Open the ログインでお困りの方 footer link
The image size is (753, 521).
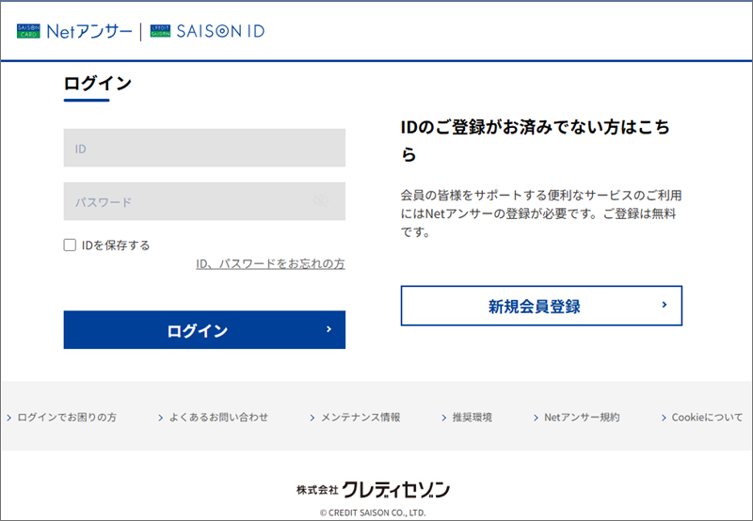pos(67,418)
